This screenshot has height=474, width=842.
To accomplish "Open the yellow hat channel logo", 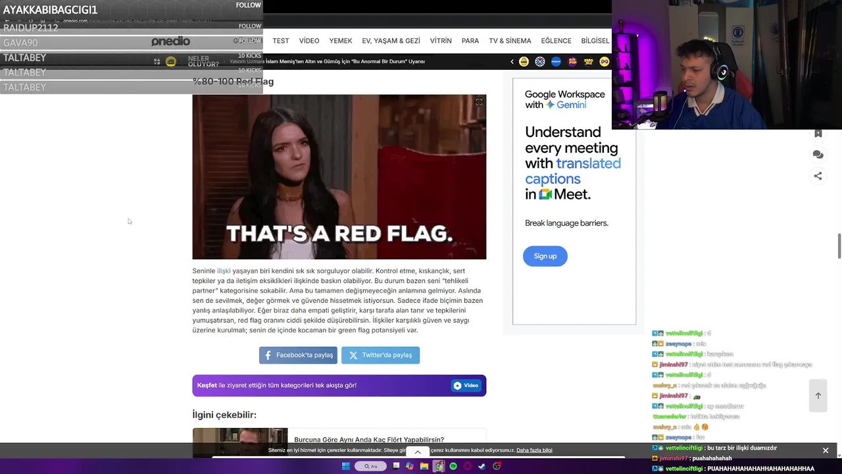I will point(524,61).
